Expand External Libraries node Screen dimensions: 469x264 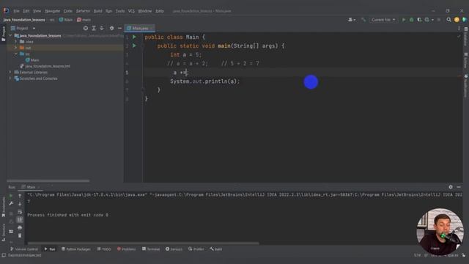tap(10, 72)
